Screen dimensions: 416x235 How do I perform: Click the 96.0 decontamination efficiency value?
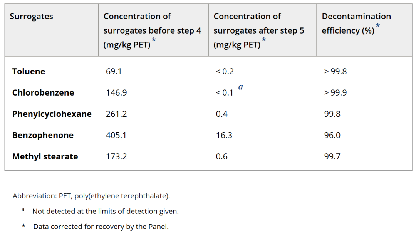click(x=332, y=135)
